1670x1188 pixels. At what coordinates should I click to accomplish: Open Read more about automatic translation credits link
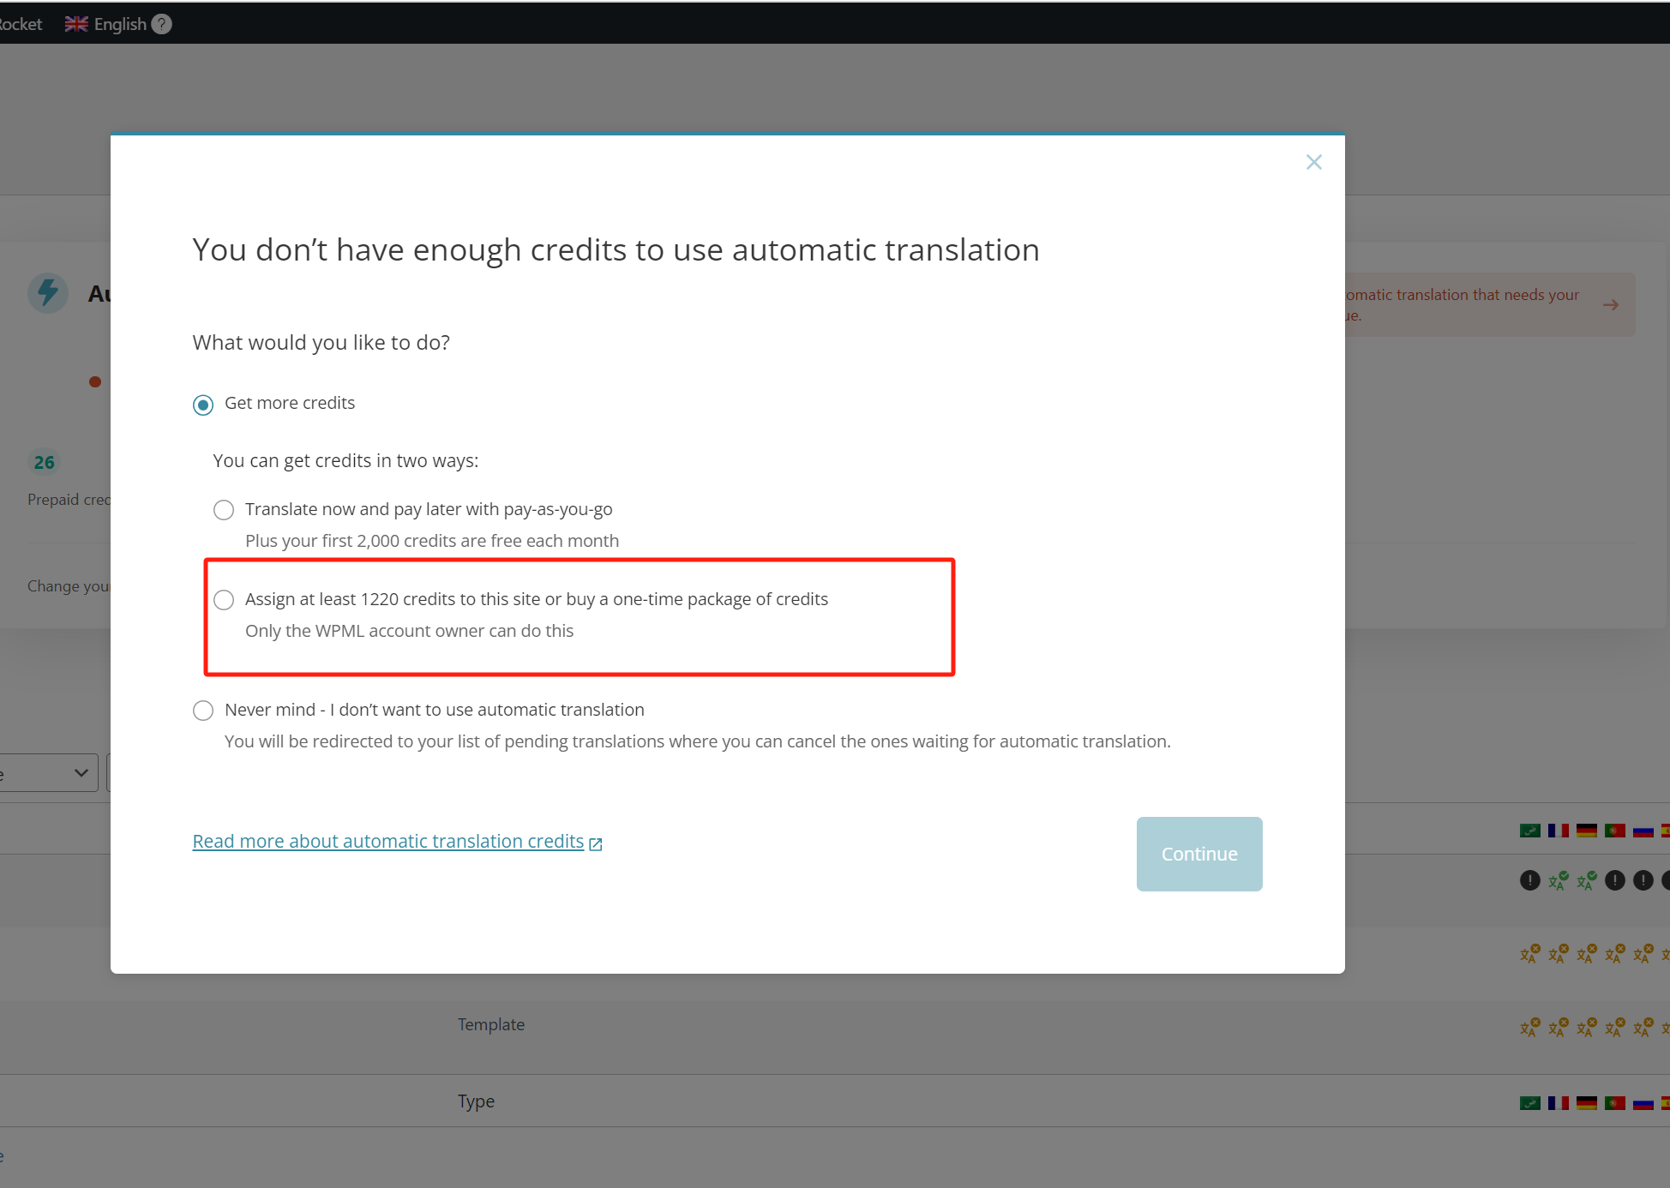click(x=387, y=842)
